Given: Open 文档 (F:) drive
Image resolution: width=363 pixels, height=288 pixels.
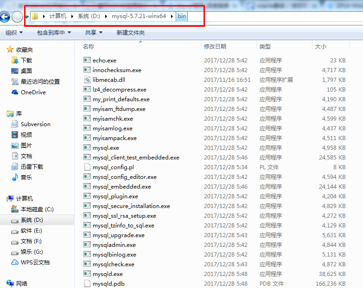Looking at the screenshot, I should pyautogui.click(x=26, y=241).
